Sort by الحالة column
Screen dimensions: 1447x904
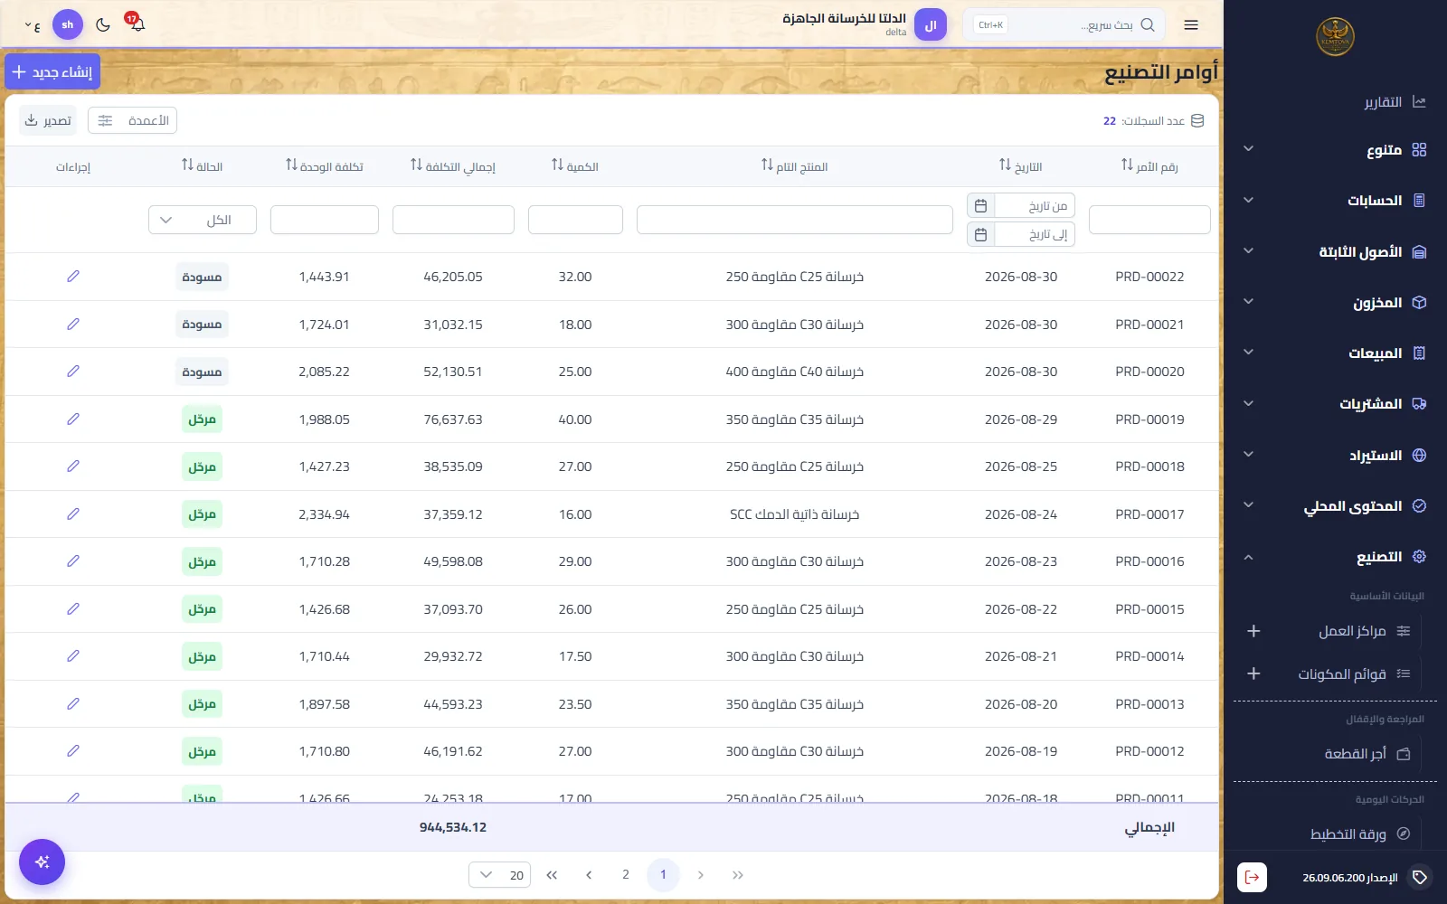click(x=187, y=165)
